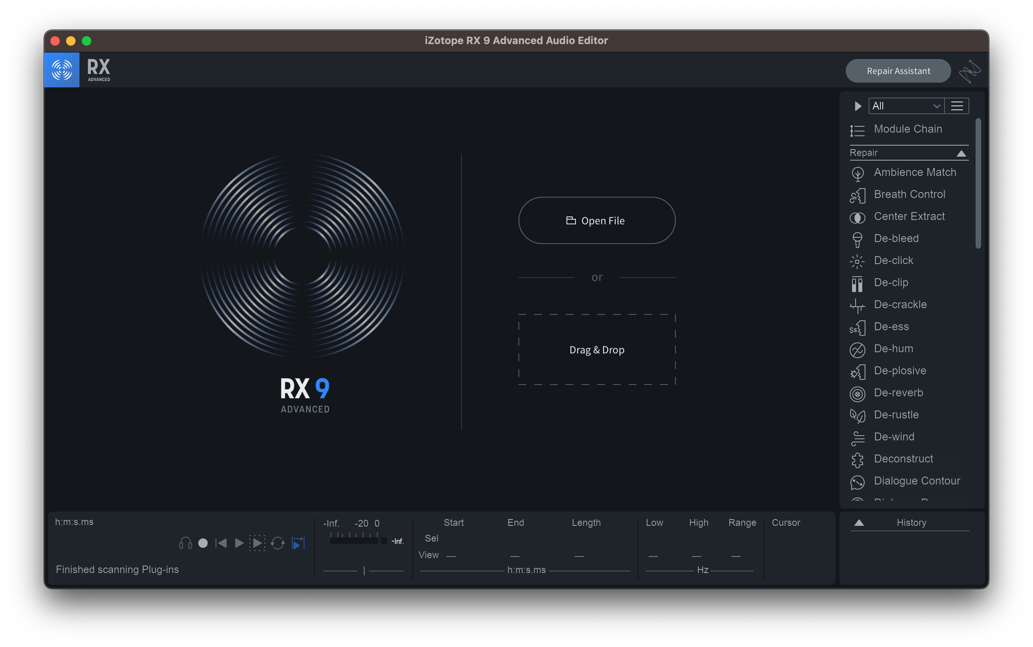Play the selection only
This screenshot has height=647, width=1033.
tap(257, 543)
